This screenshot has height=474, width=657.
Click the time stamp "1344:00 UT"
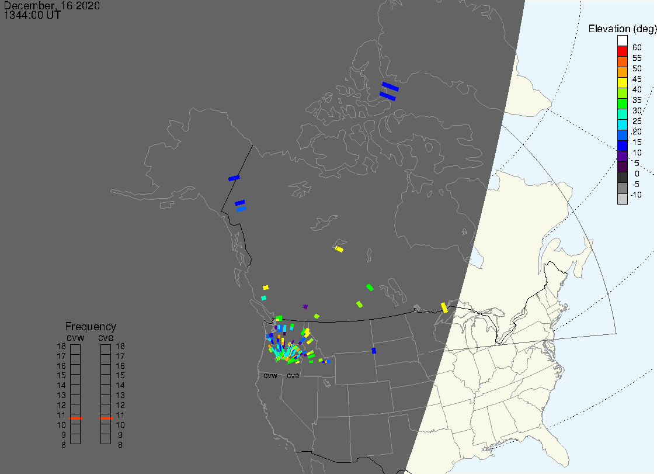coord(32,15)
